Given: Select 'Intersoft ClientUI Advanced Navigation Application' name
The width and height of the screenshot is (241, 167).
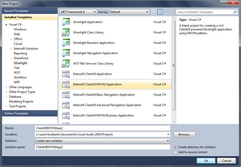Looking at the screenshot, I should pyautogui.click(x=107, y=105).
